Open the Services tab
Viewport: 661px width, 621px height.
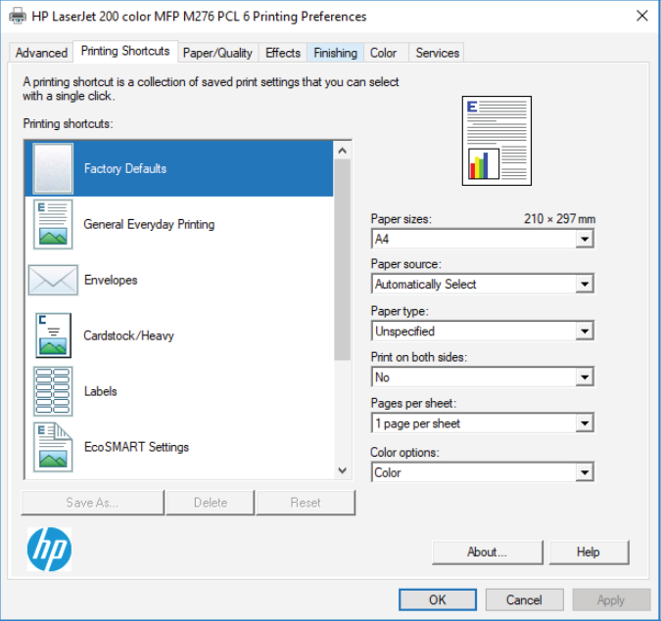437,53
